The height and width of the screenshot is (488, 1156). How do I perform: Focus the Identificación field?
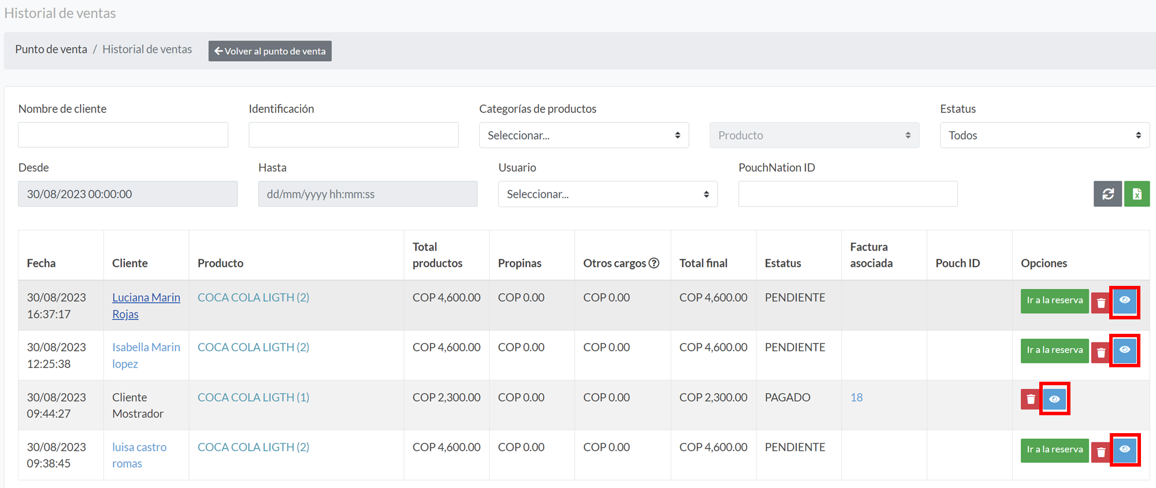tap(354, 135)
